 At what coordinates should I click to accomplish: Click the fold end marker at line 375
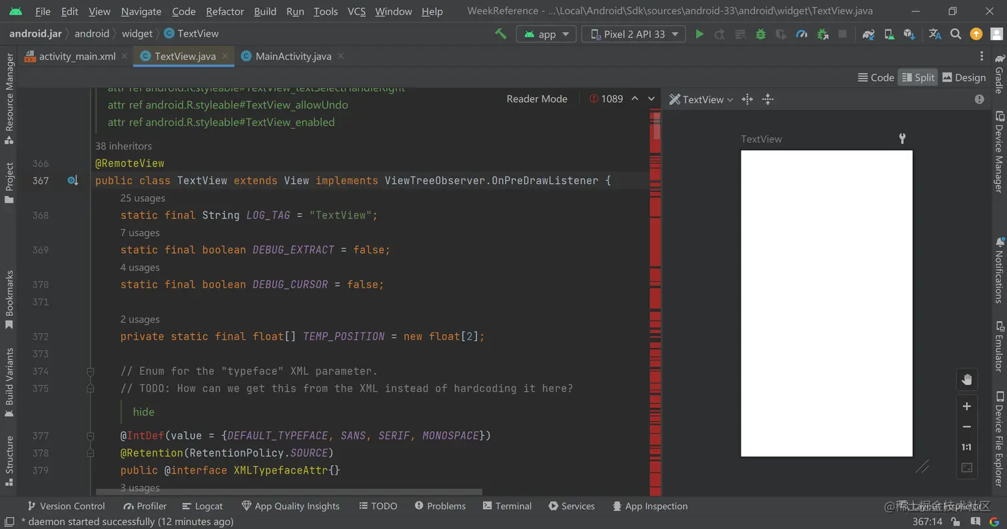(90, 388)
